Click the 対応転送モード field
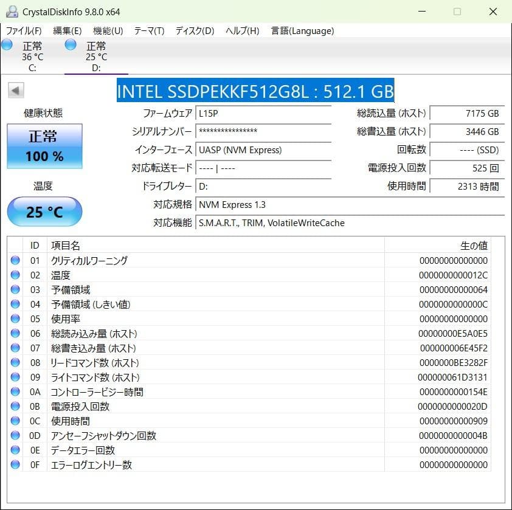 [263, 168]
